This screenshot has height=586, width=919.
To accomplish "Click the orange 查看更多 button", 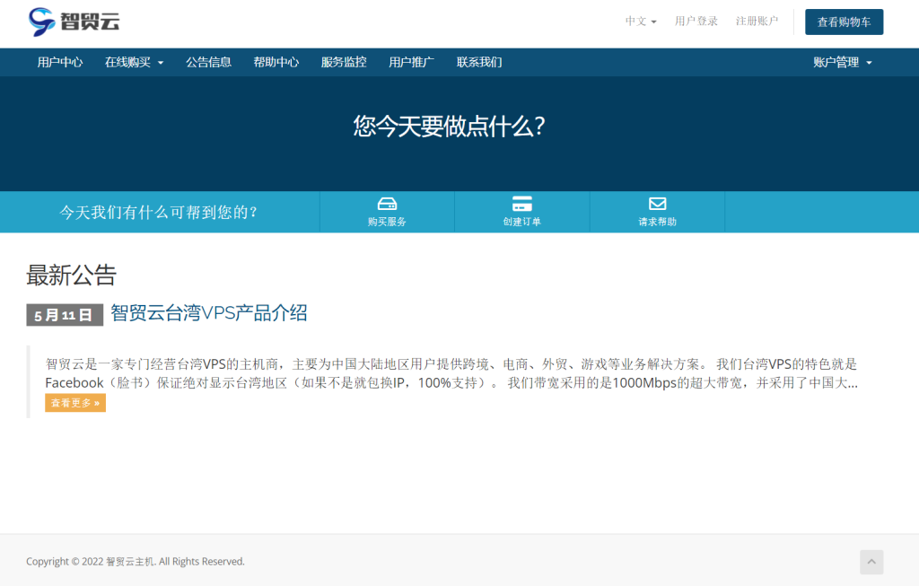I will 75,403.
